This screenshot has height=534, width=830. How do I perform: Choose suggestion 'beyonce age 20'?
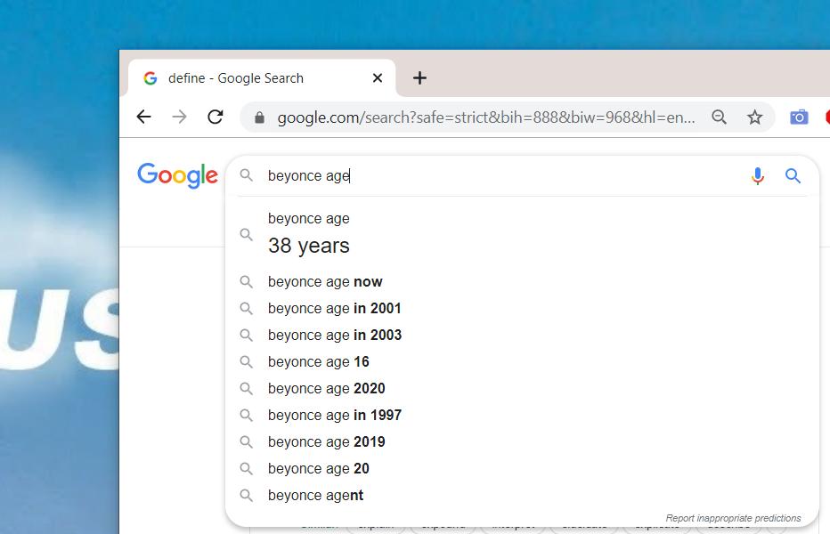pyautogui.click(x=522, y=468)
